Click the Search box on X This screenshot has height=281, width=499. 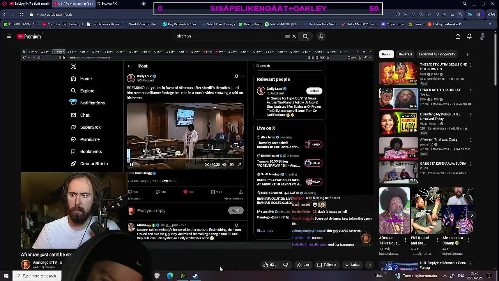tap(290, 66)
